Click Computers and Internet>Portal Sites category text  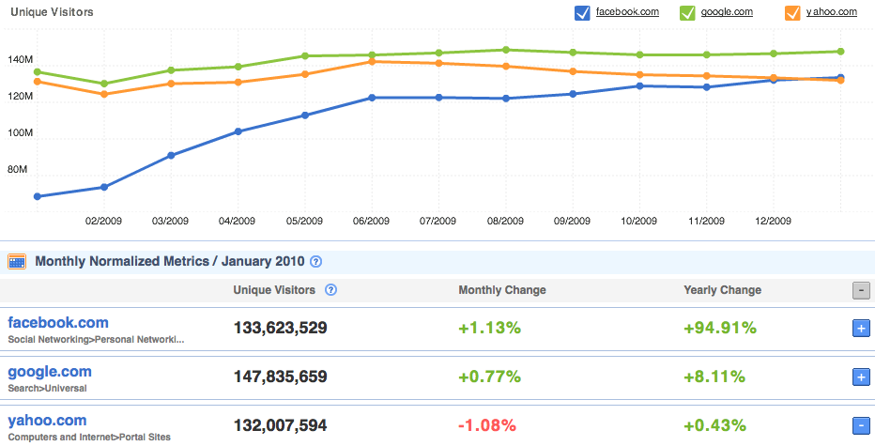pos(89,437)
